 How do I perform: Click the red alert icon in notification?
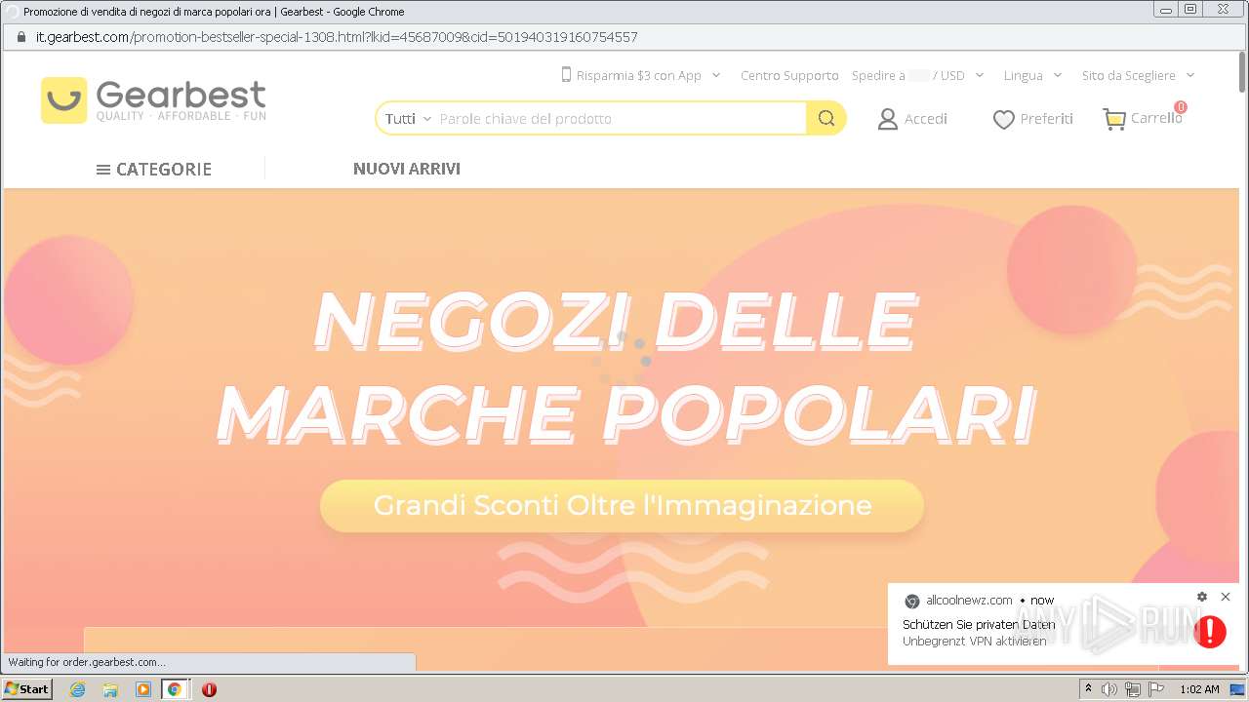click(x=1210, y=632)
